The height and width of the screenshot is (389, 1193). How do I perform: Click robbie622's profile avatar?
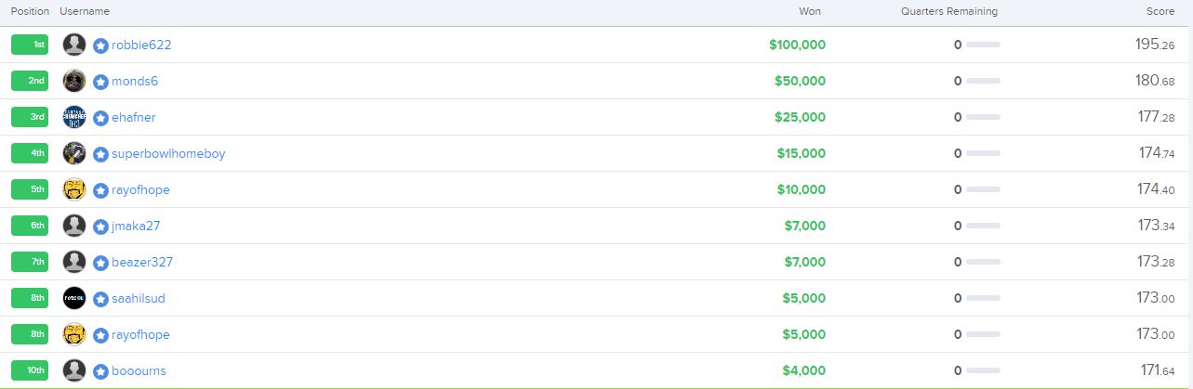pyautogui.click(x=74, y=45)
